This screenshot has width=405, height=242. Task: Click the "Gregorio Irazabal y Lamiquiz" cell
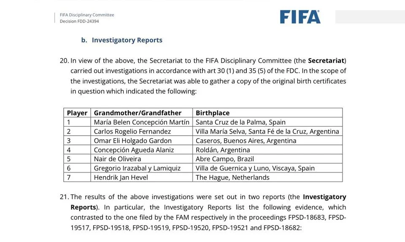coord(137,168)
